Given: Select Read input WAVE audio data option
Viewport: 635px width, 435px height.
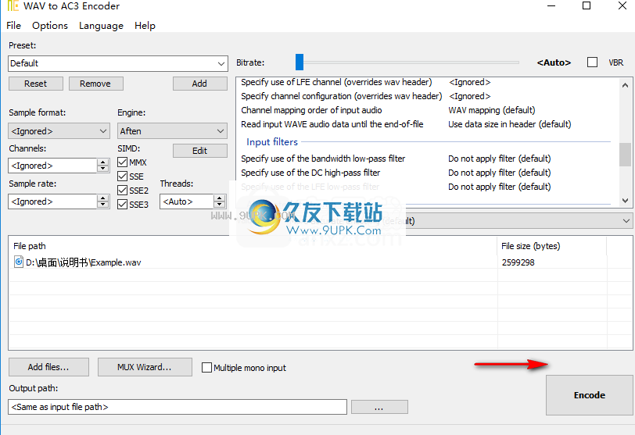Looking at the screenshot, I should pos(332,124).
